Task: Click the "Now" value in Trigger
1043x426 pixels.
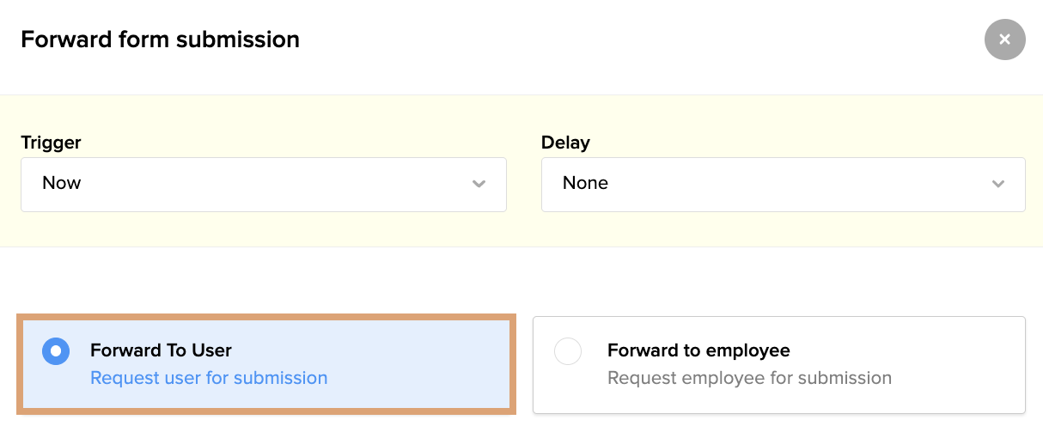Action: (x=62, y=183)
